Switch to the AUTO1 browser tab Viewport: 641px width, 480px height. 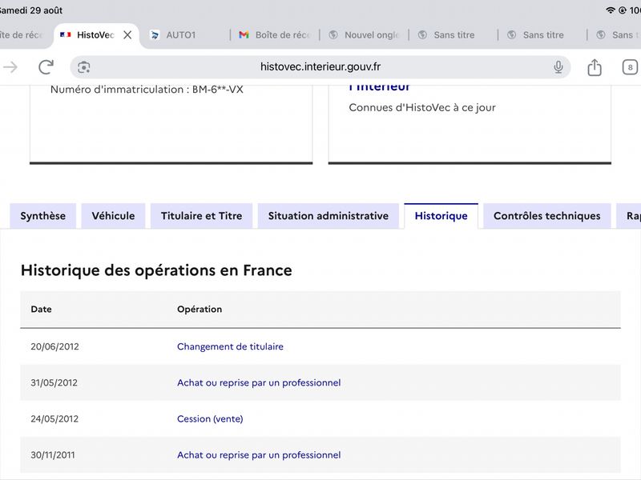(181, 35)
